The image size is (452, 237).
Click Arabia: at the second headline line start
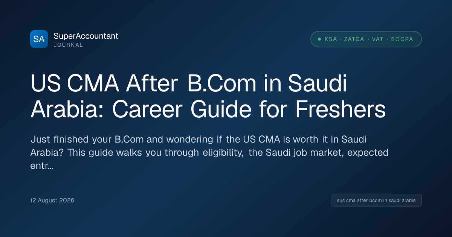tap(68, 111)
